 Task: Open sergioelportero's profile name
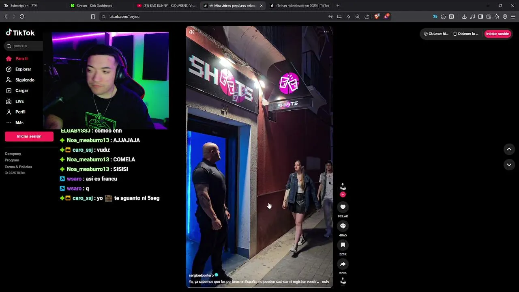[201, 275]
